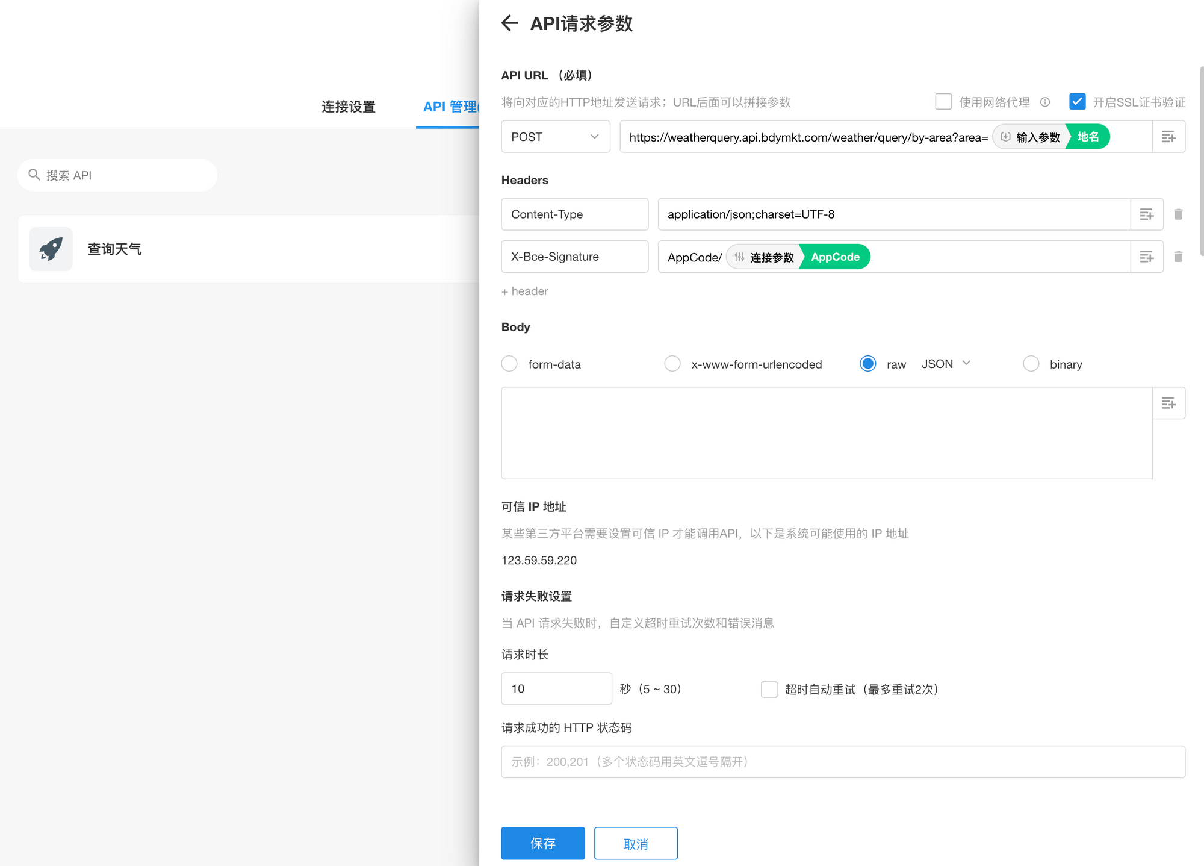Select the form-data radio button
Image resolution: width=1204 pixels, height=866 pixels.
point(509,363)
